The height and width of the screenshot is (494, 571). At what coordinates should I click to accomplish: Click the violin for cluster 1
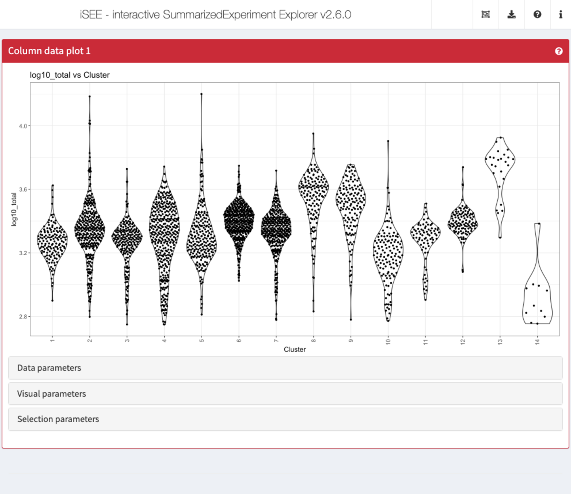(52, 243)
